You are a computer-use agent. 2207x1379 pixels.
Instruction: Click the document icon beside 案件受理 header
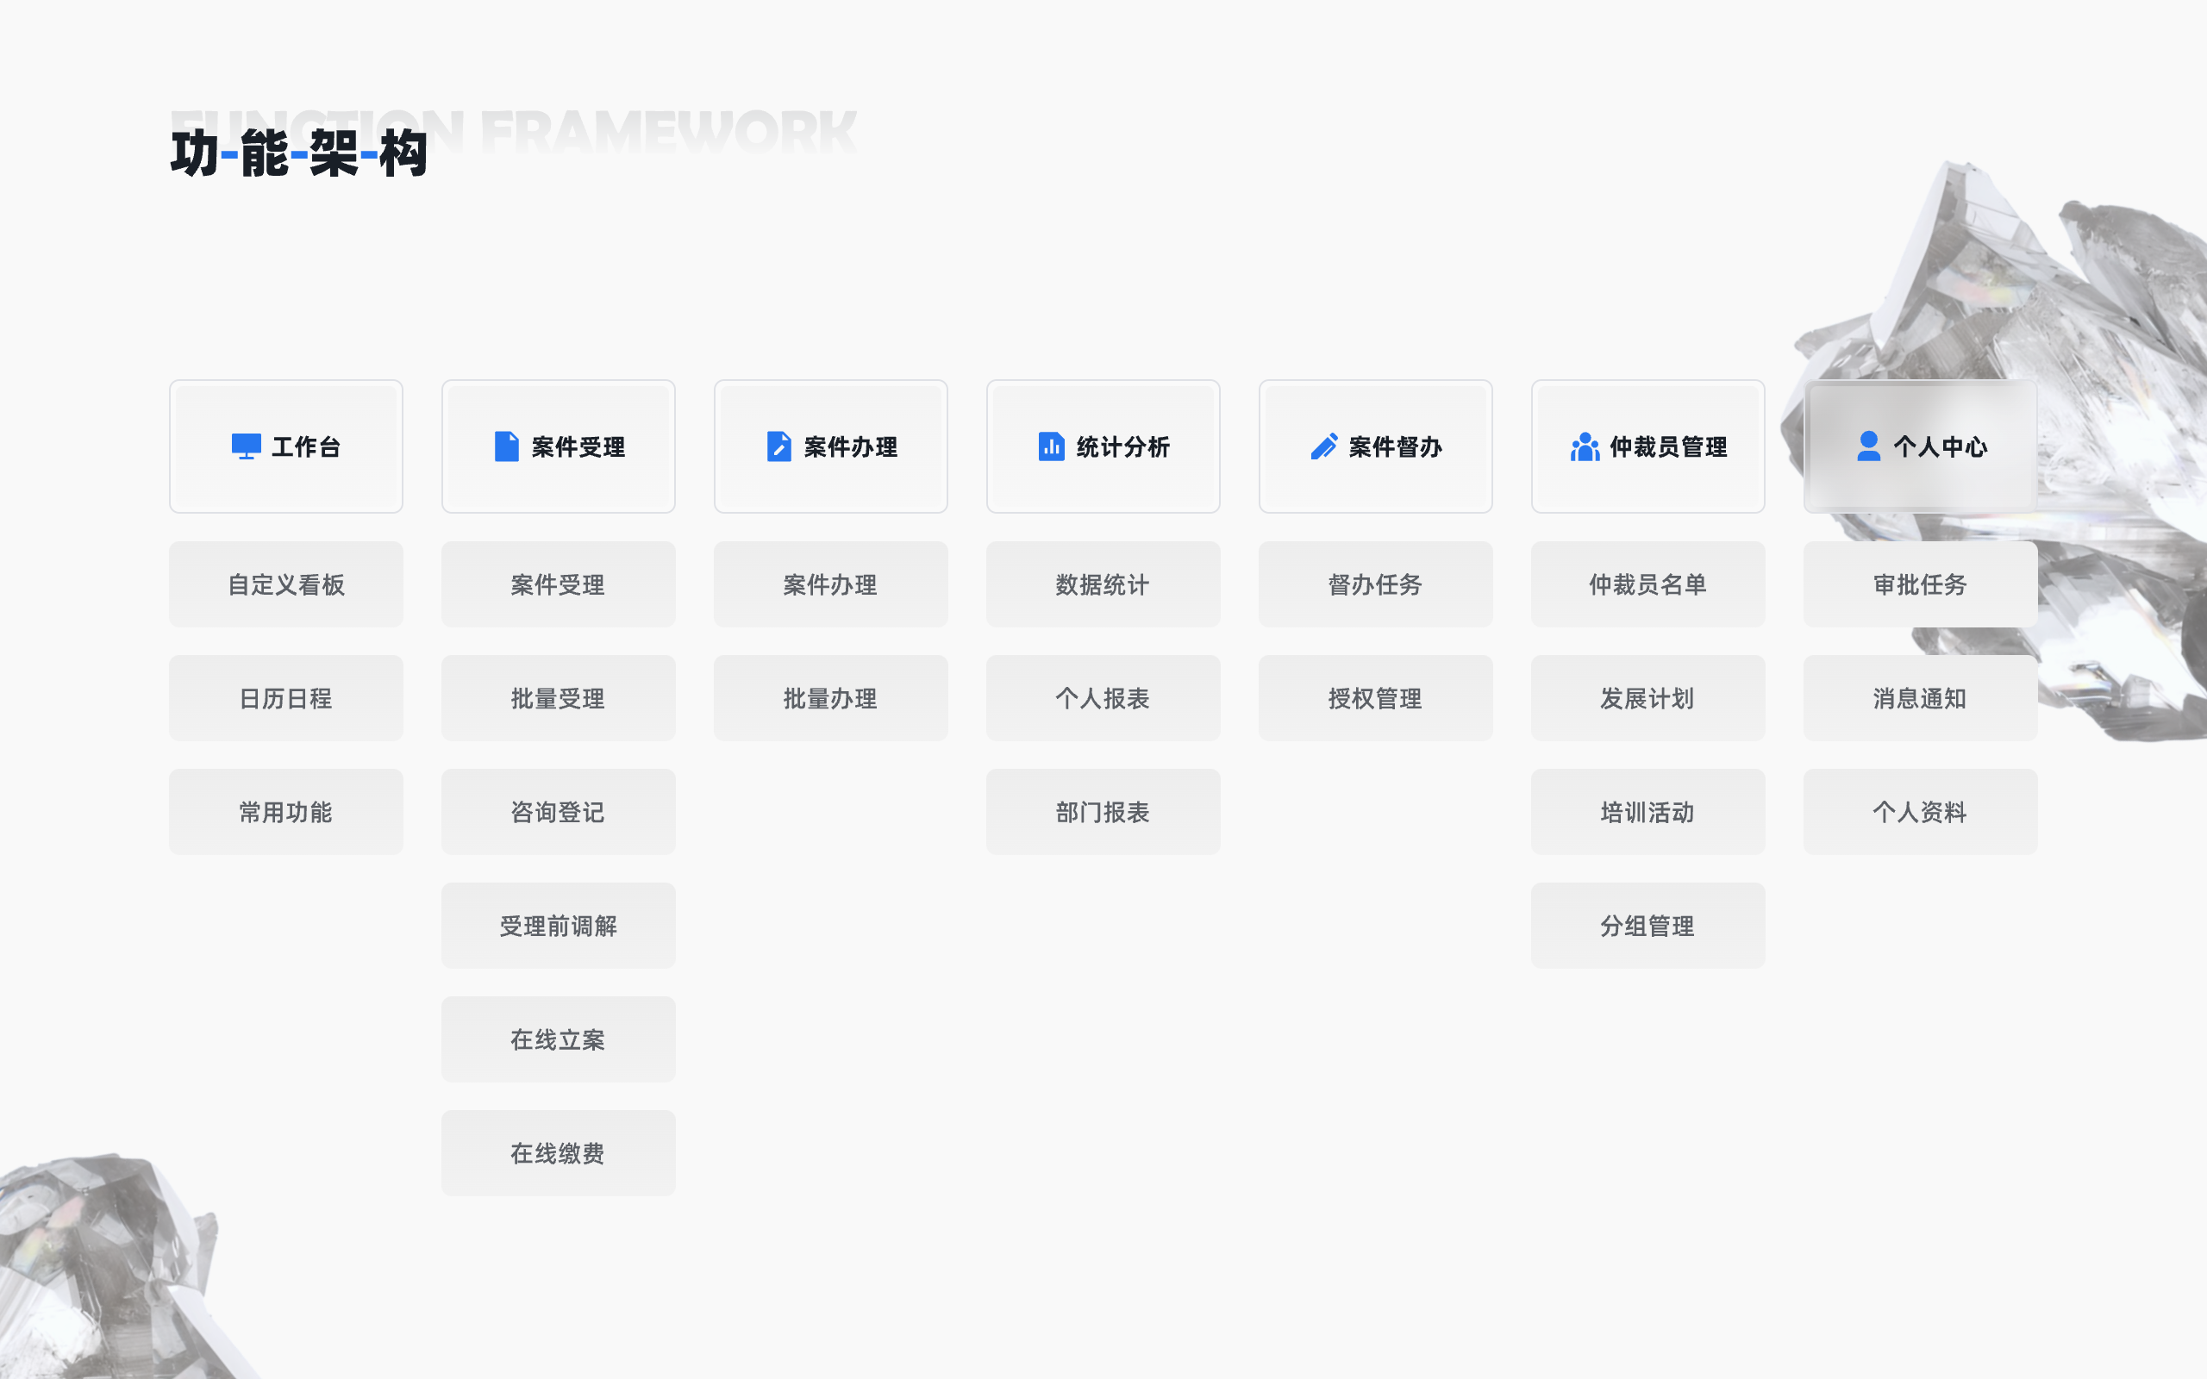(x=506, y=447)
